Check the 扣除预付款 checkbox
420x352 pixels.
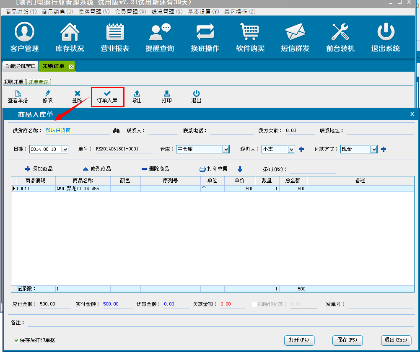254,304
